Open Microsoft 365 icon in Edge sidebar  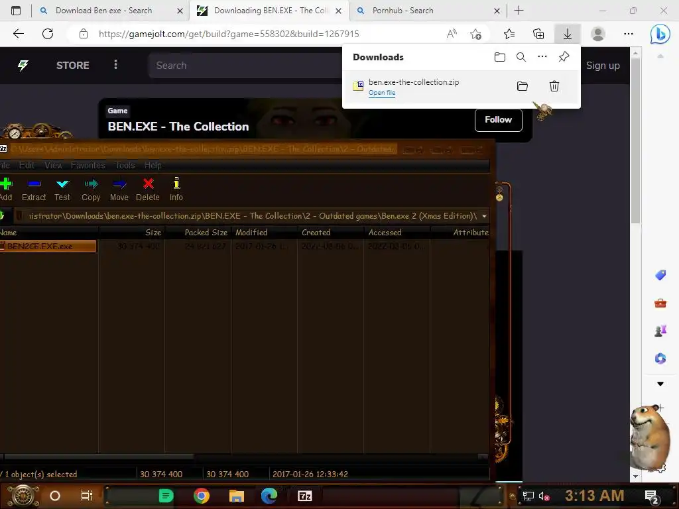(660, 359)
